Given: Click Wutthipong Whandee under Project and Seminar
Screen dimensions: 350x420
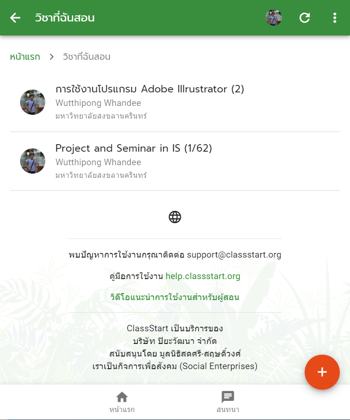Looking at the screenshot, I should 98,162.
